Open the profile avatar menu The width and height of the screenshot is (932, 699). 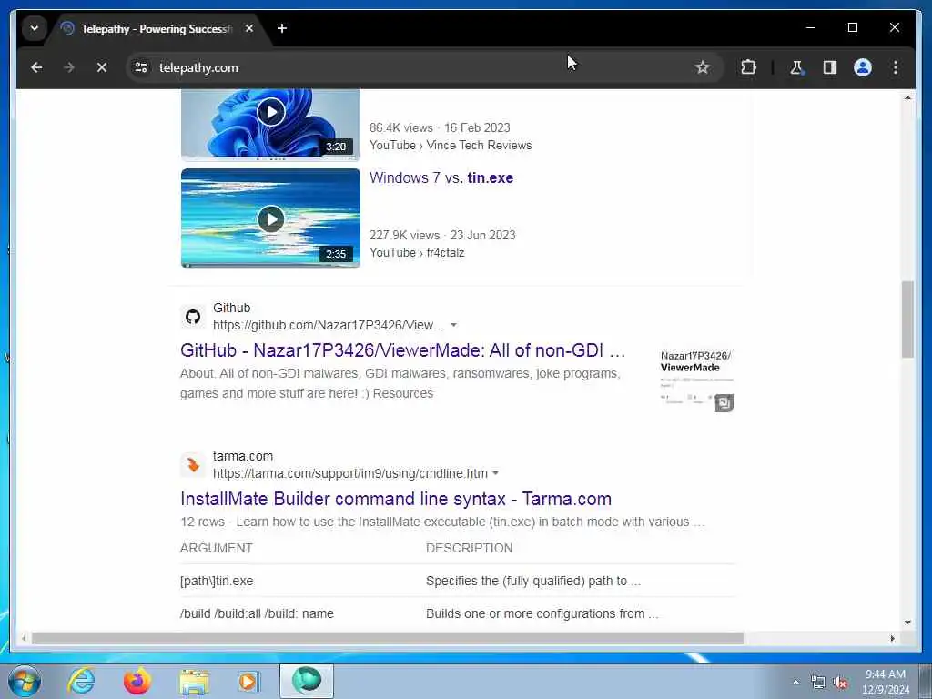(863, 67)
